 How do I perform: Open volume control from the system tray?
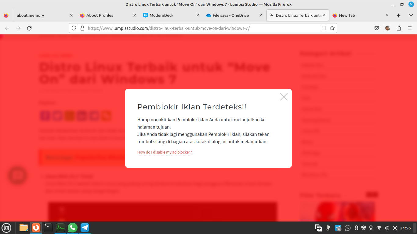click(x=386, y=228)
